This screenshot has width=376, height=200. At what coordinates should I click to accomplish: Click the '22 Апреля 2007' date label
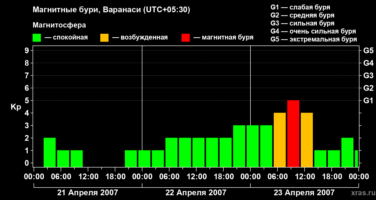[196, 192]
